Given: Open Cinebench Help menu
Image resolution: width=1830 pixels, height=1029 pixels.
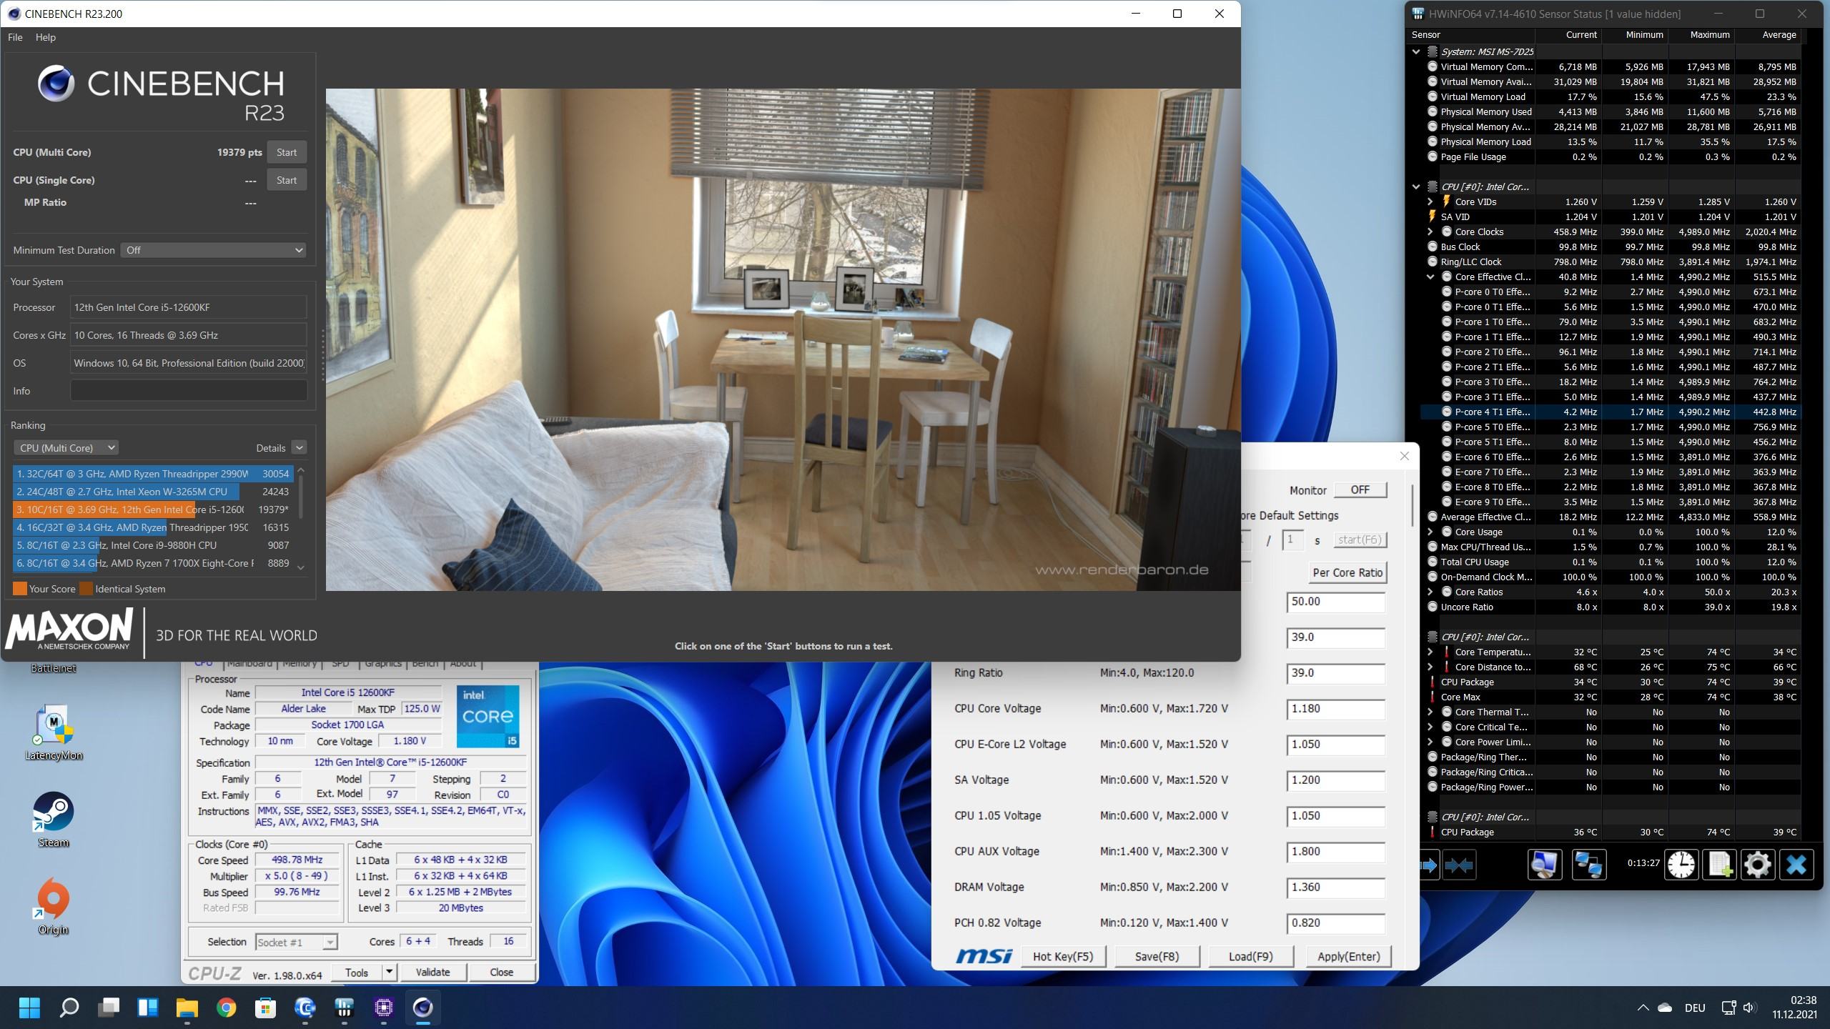Looking at the screenshot, I should click(45, 37).
